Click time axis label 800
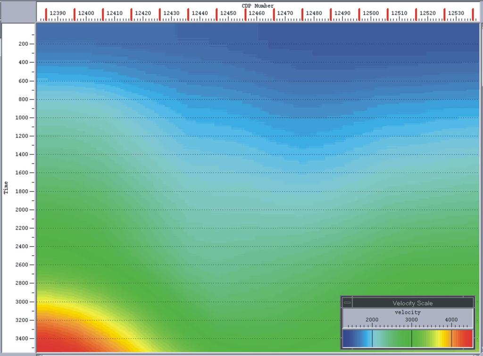 tap(23, 99)
